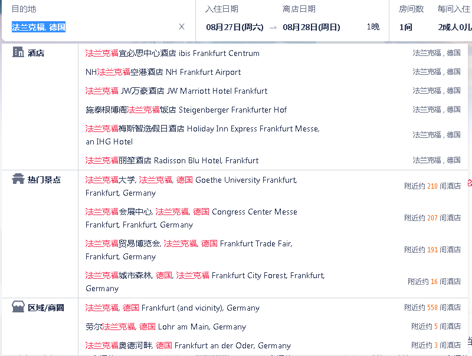Choose Frankfurt an der Oder area suggestion
The width and height of the screenshot is (472, 356).
pyautogui.click(x=273, y=345)
